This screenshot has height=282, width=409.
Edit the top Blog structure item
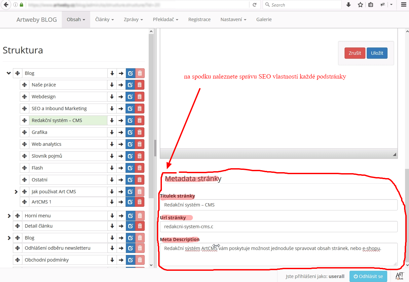130,73
